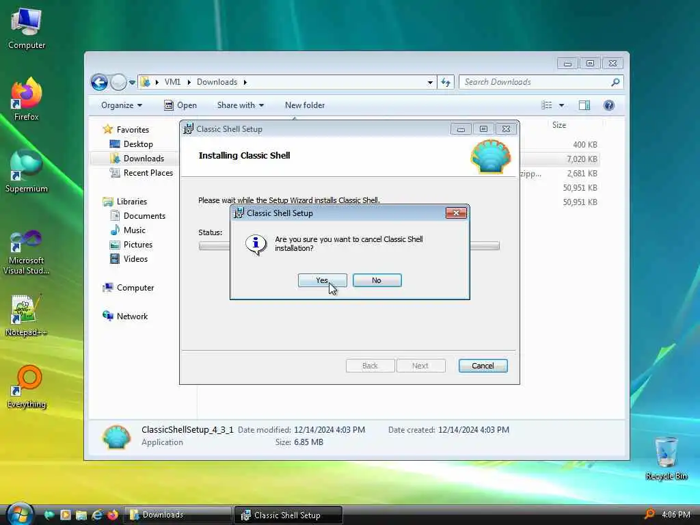The height and width of the screenshot is (525, 700).
Task: Open the Organize menu
Action: click(x=122, y=105)
